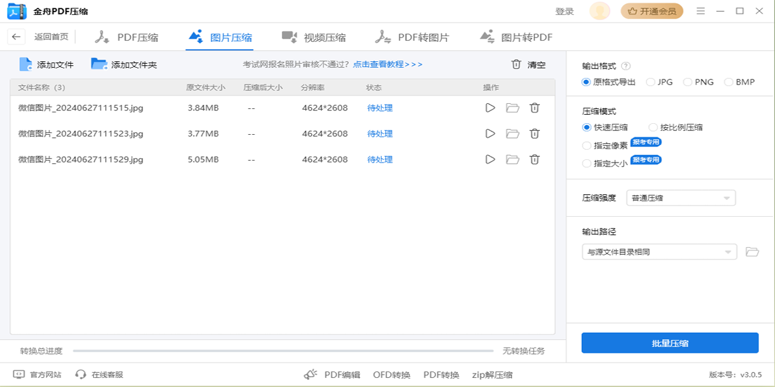The height and width of the screenshot is (387, 775).
Task: Switch to the 图片压缩 tab
Action: (x=220, y=37)
